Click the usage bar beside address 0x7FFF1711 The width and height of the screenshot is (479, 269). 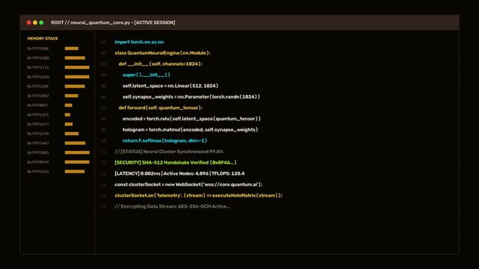point(77,67)
